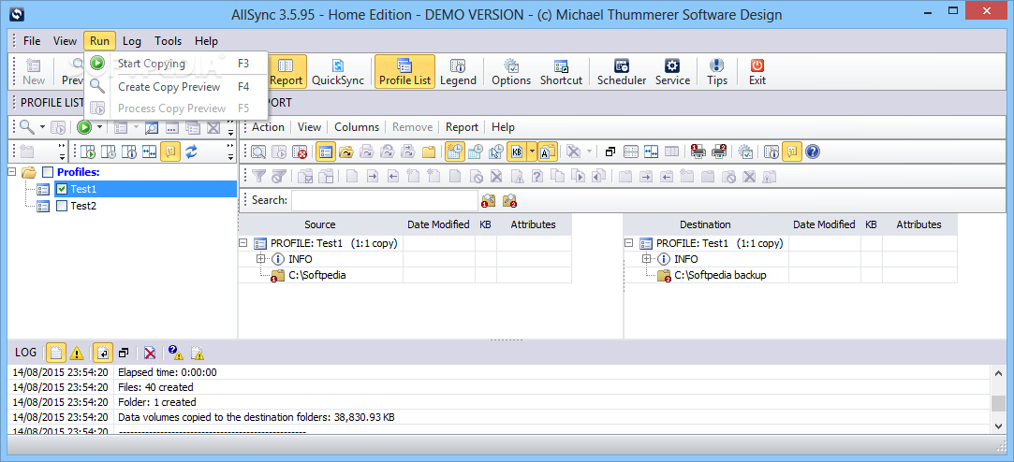This screenshot has height=462, width=1014.
Task: Toggle the log warnings-only triangle button
Action: pos(77,353)
